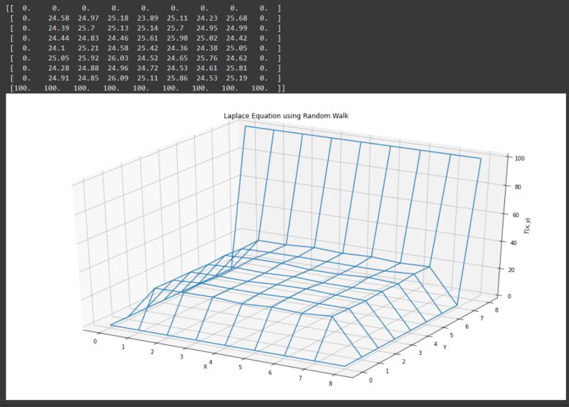
Task: Select matrix entry 25.13
Action: [118, 28]
